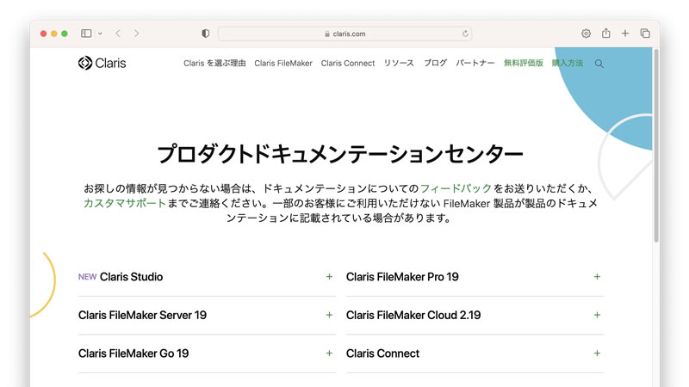Go to the Claris logo home link
Viewport: 689px width, 387px height.
tap(102, 63)
